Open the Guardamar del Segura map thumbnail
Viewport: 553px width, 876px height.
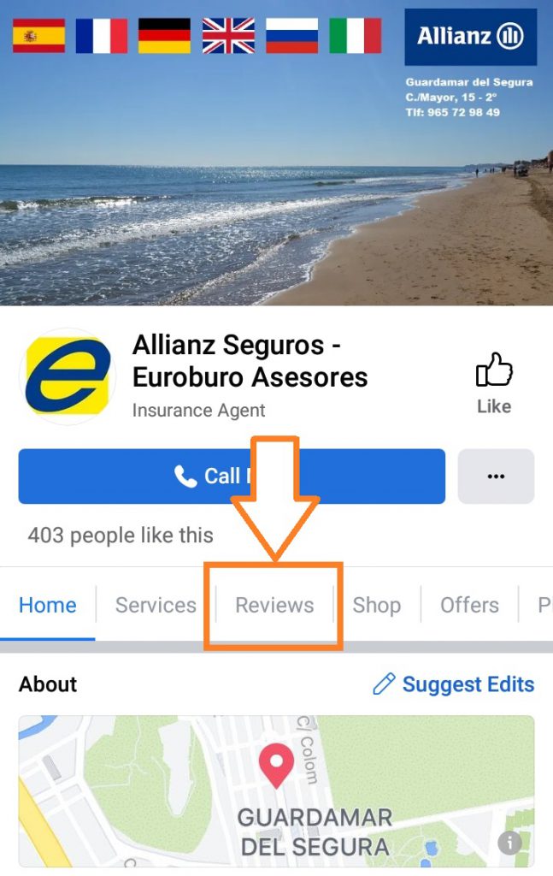[x=276, y=791]
